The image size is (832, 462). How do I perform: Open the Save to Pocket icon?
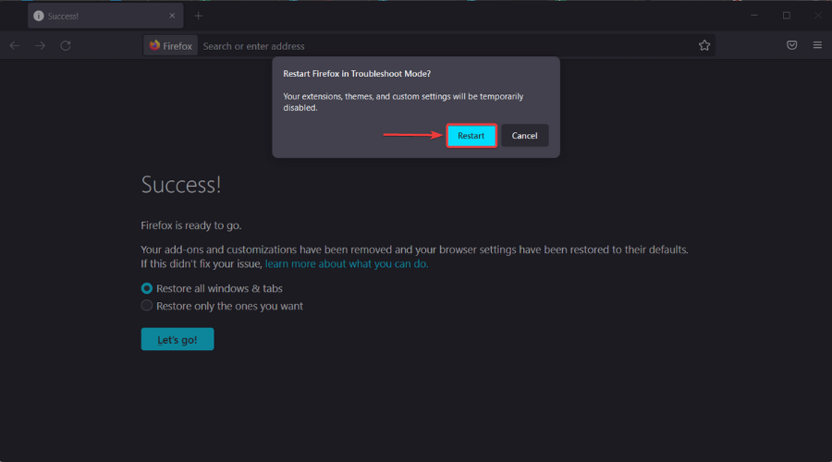791,45
